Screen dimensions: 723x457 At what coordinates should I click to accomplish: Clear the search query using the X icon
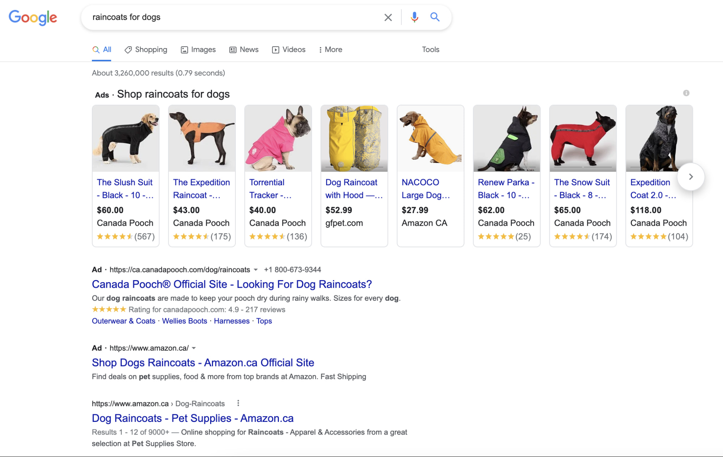coord(388,17)
